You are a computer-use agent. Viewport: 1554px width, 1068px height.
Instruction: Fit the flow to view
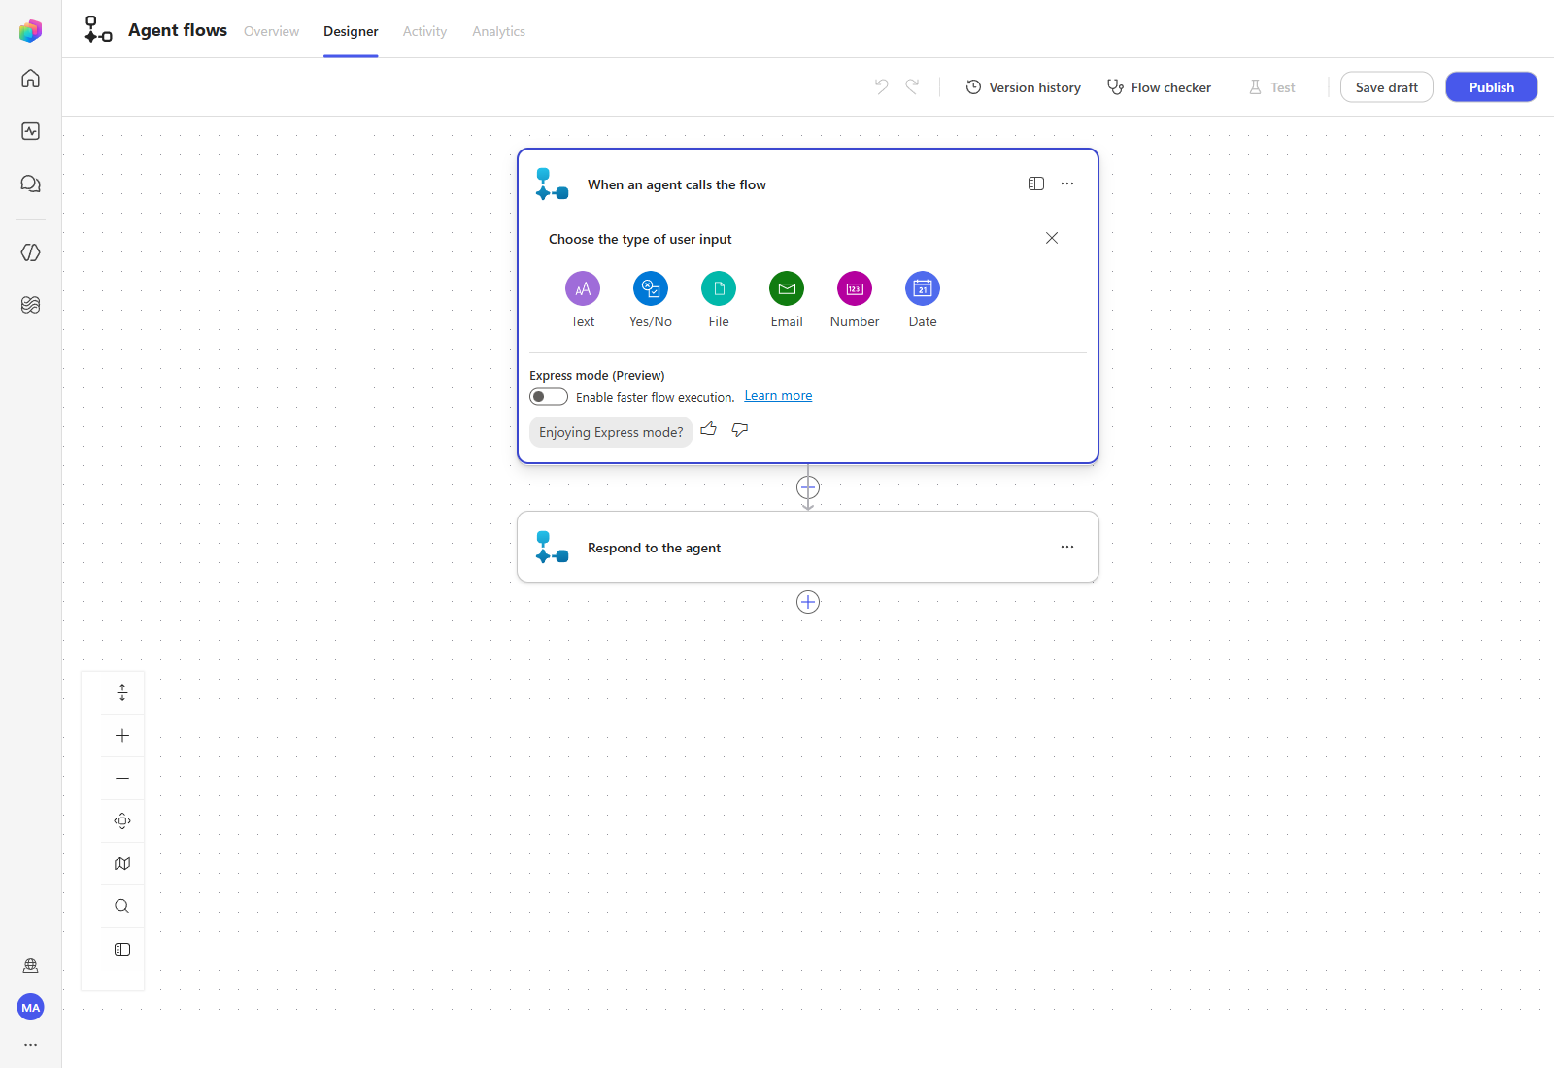pyautogui.click(x=122, y=821)
